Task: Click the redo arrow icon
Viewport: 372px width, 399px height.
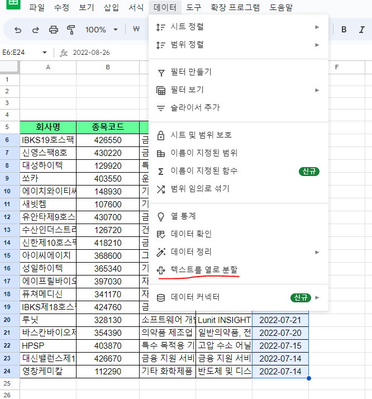Action: [36, 30]
